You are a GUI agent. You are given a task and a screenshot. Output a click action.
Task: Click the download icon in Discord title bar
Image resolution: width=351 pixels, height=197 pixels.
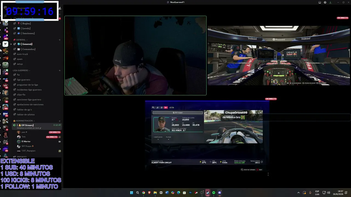point(330,2)
